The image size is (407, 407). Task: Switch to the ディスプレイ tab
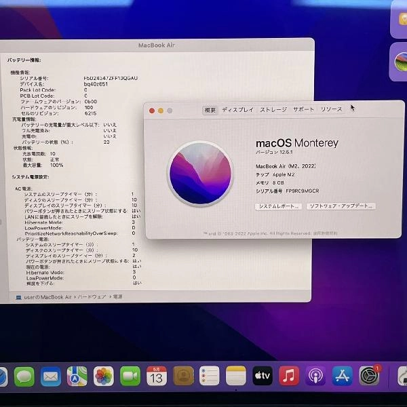coord(238,110)
